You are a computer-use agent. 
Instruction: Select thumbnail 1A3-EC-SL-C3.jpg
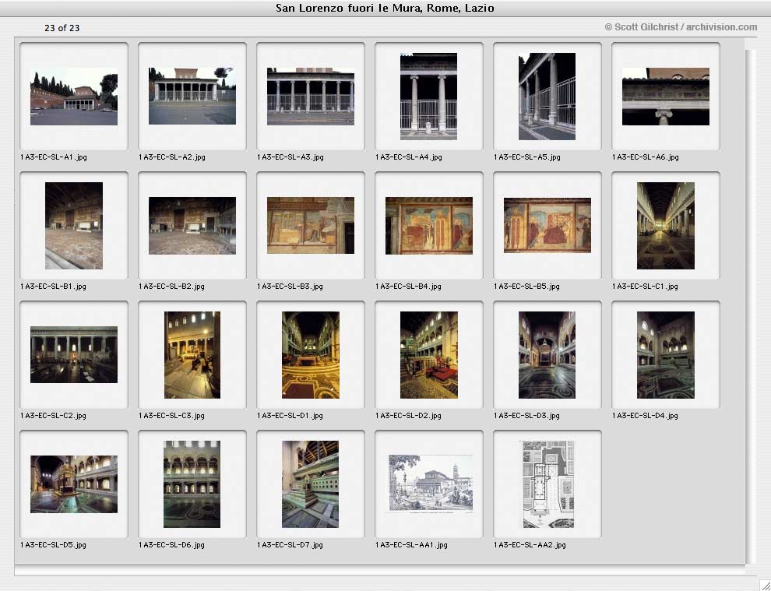pos(192,355)
